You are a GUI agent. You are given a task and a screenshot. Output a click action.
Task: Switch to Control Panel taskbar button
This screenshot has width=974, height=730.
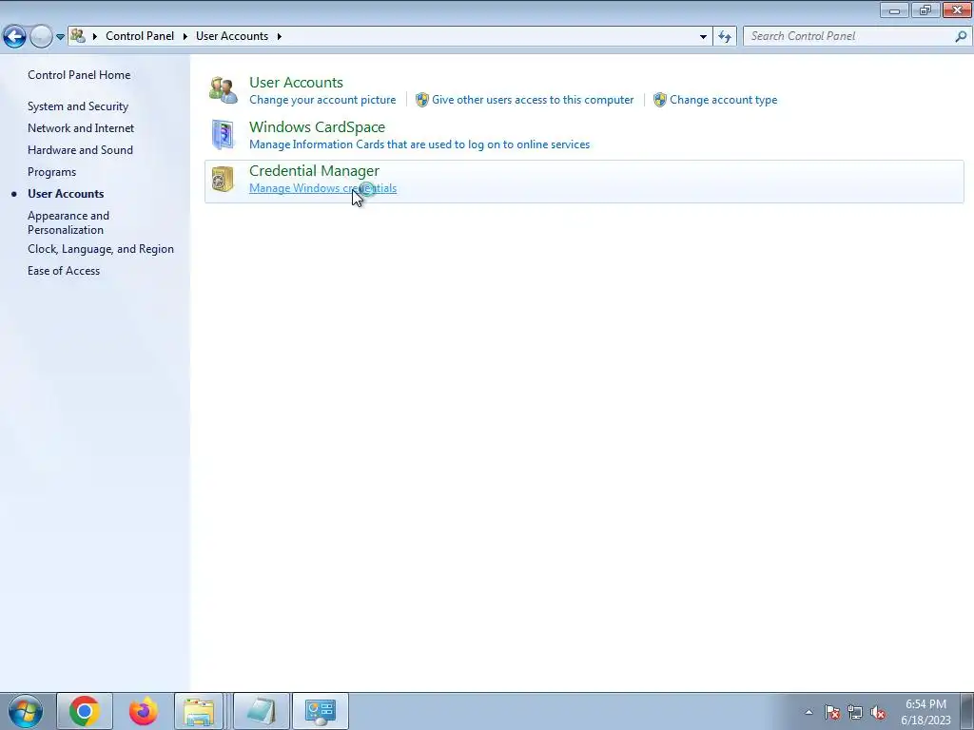(x=321, y=711)
